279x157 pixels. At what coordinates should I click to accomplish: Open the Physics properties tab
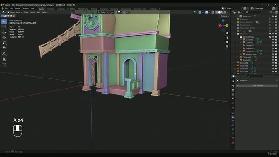(233, 126)
